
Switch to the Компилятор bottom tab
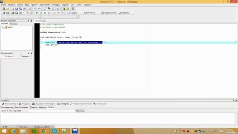pos(9,104)
